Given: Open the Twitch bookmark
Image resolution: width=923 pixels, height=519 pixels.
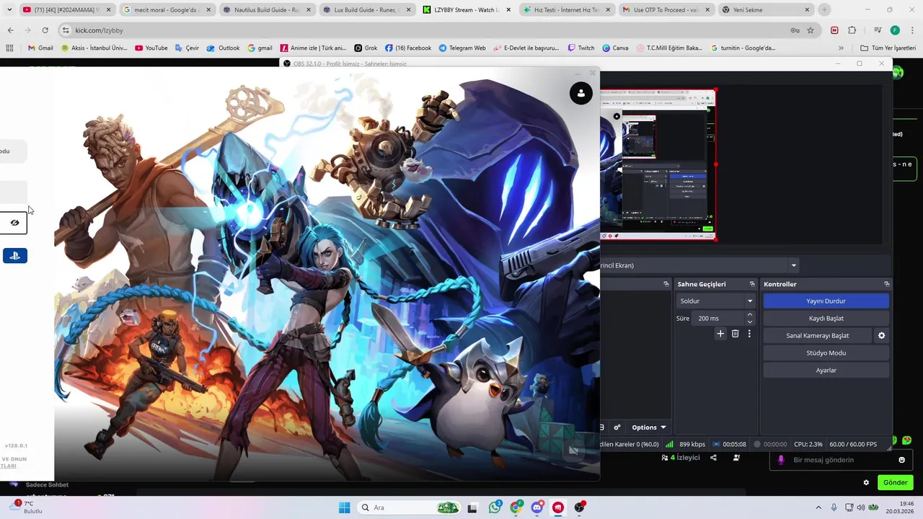Looking at the screenshot, I should coord(581,48).
